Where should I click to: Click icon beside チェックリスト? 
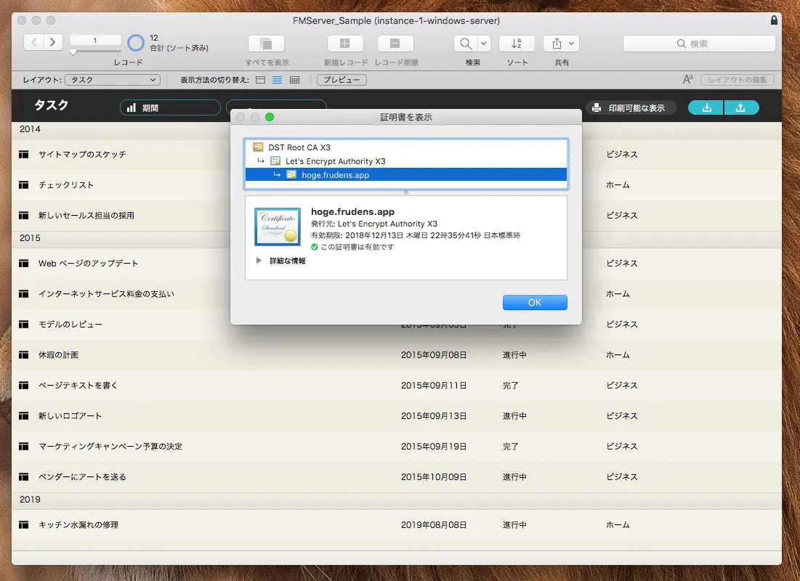[23, 185]
